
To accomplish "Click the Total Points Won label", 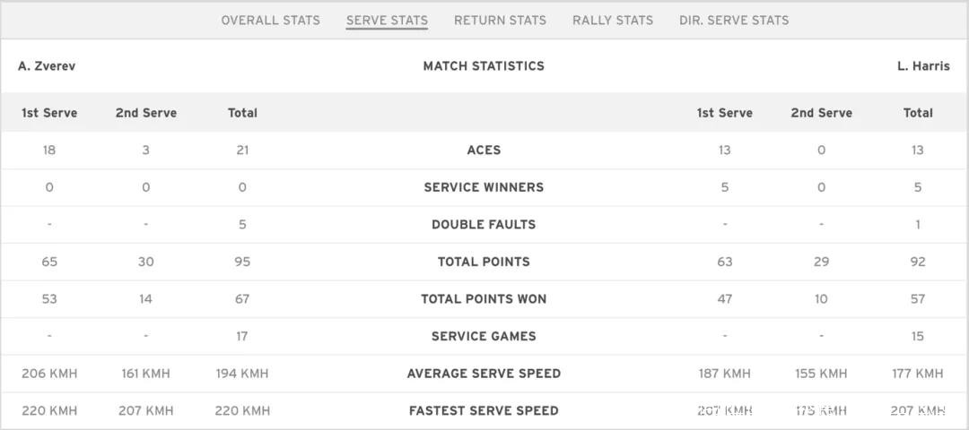I will click(x=484, y=299).
